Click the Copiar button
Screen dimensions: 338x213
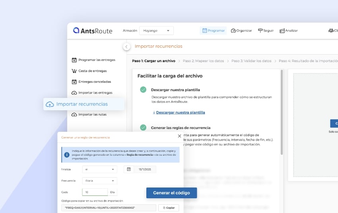(x=169, y=208)
